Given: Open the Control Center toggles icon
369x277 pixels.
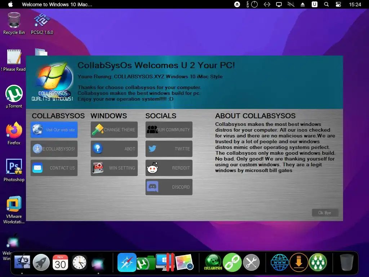Looking at the screenshot, I should pyautogui.click(x=338, y=4).
